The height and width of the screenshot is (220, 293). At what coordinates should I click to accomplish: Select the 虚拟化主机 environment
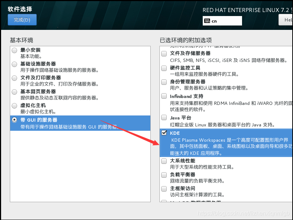[14, 106]
